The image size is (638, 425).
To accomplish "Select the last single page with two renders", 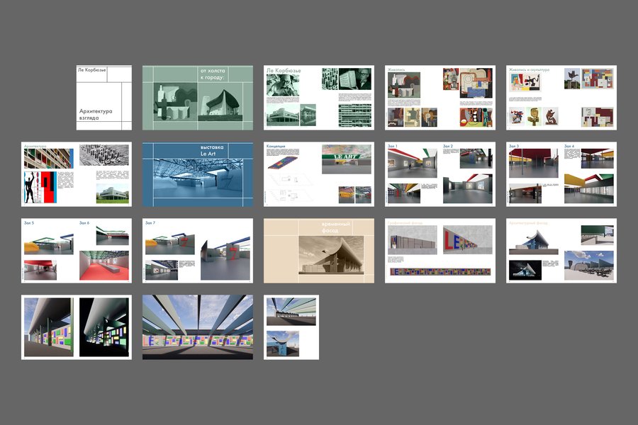I will [x=291, y=327].
